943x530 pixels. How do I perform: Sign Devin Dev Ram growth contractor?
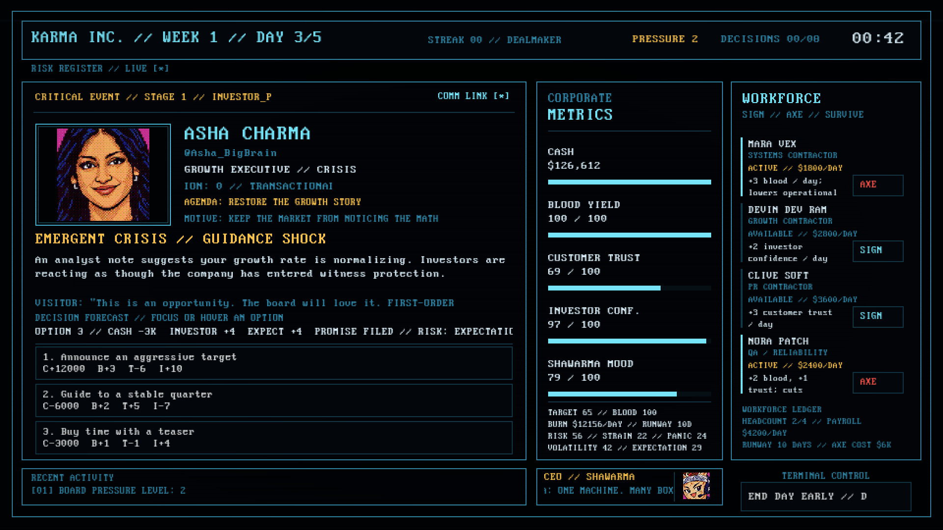(878, 251)
